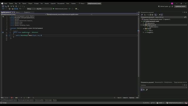Viewport: 188px width, 106px height.
Task: Click the Navigate backward toolbar icon
Action: pyautogui.click(x=3, y=9)
